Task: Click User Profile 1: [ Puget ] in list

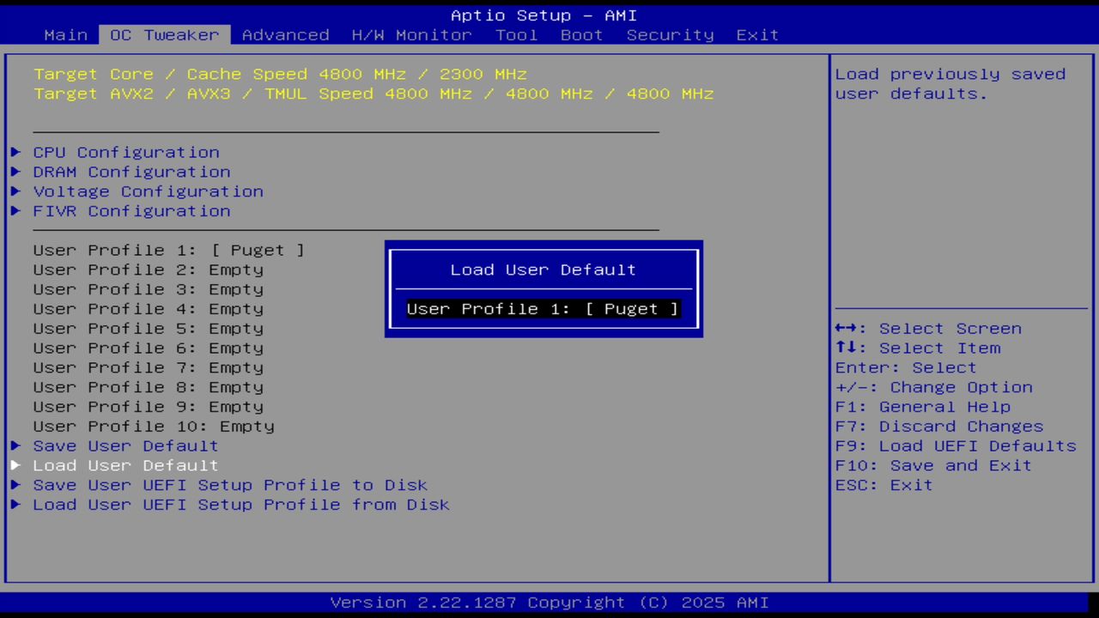Action: [169, 251]
